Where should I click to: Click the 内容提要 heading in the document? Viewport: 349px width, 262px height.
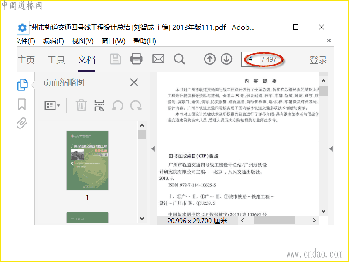(x=260, y=81)
